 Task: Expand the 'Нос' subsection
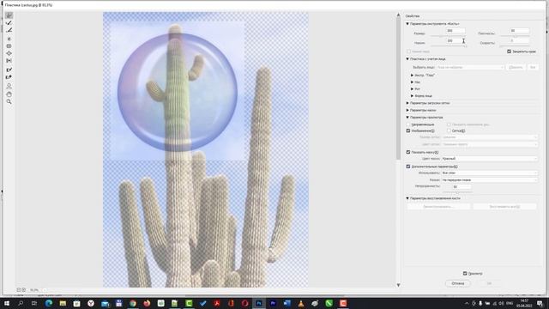point(412,82)
